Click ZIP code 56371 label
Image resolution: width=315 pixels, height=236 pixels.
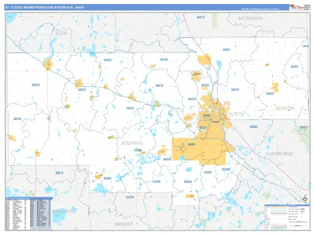[304, 127]
